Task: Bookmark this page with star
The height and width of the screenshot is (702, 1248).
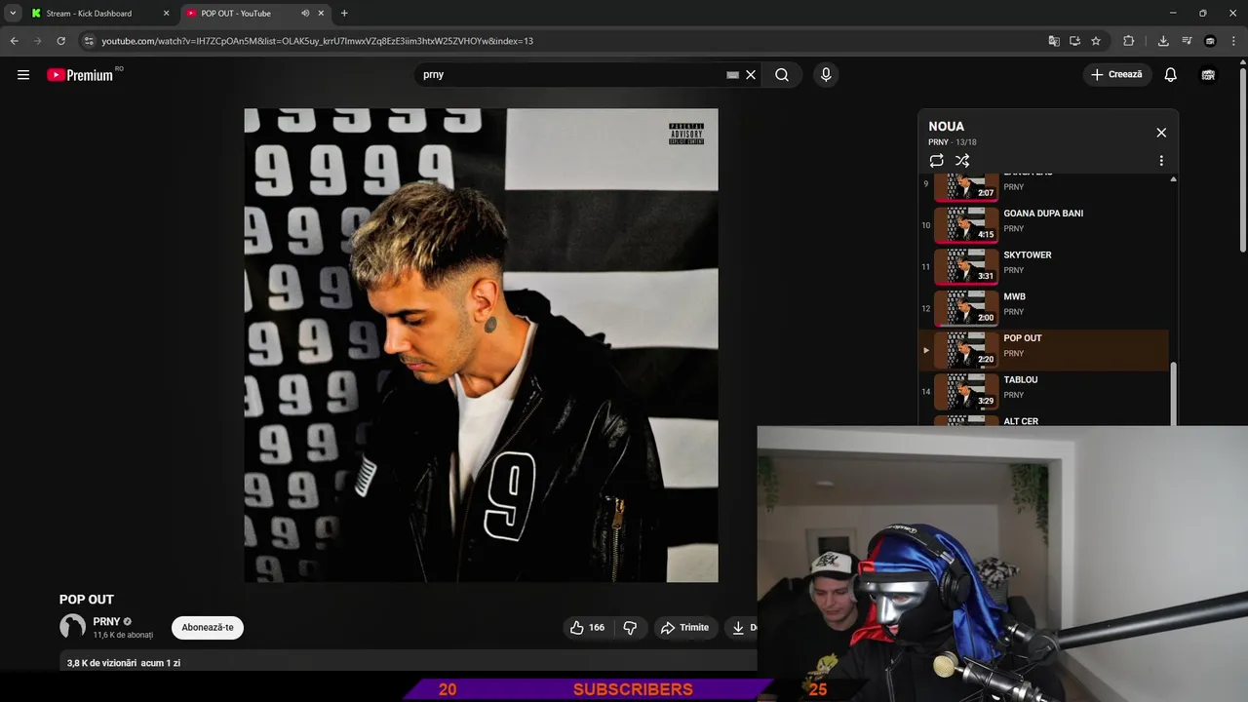Action: [x=1096, y=41]
